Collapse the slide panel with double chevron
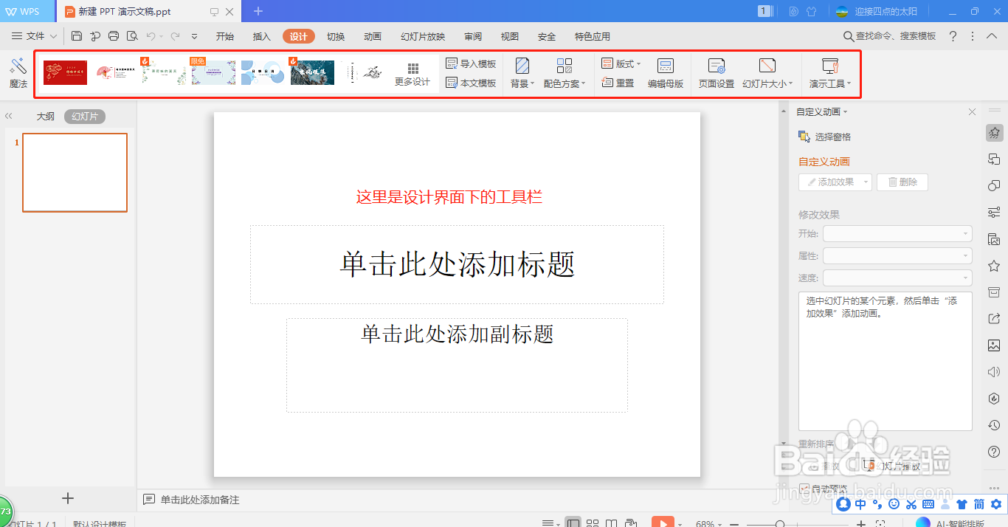Image resolution: width=1008 pixels, height=527 pixels. pos(9,116)
